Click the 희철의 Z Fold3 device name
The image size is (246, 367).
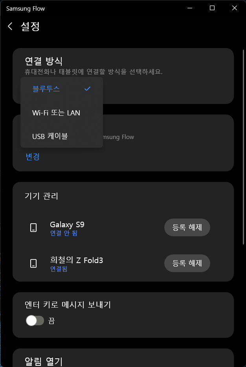[x=77, y=260]
